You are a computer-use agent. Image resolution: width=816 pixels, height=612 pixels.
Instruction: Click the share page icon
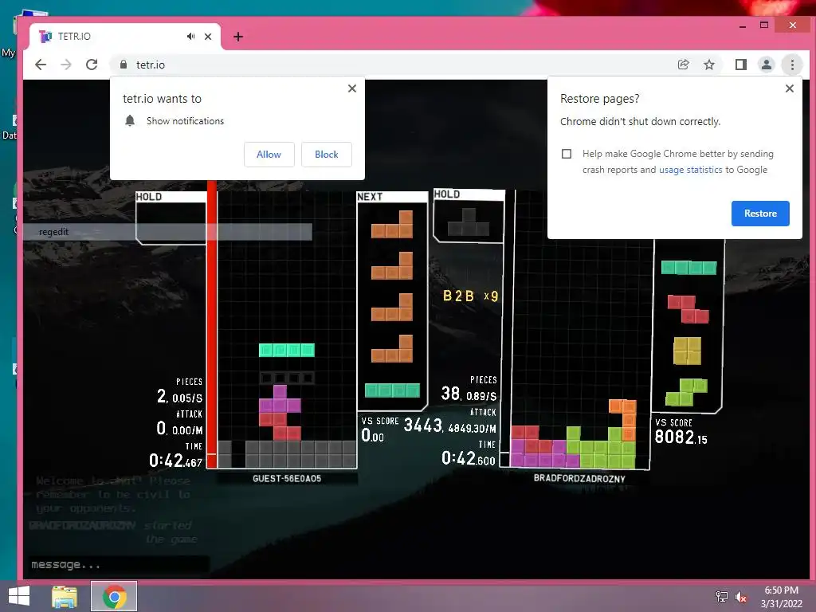683,65
